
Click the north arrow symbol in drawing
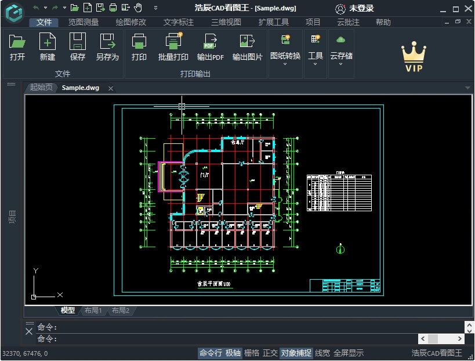tap(340, 248)
